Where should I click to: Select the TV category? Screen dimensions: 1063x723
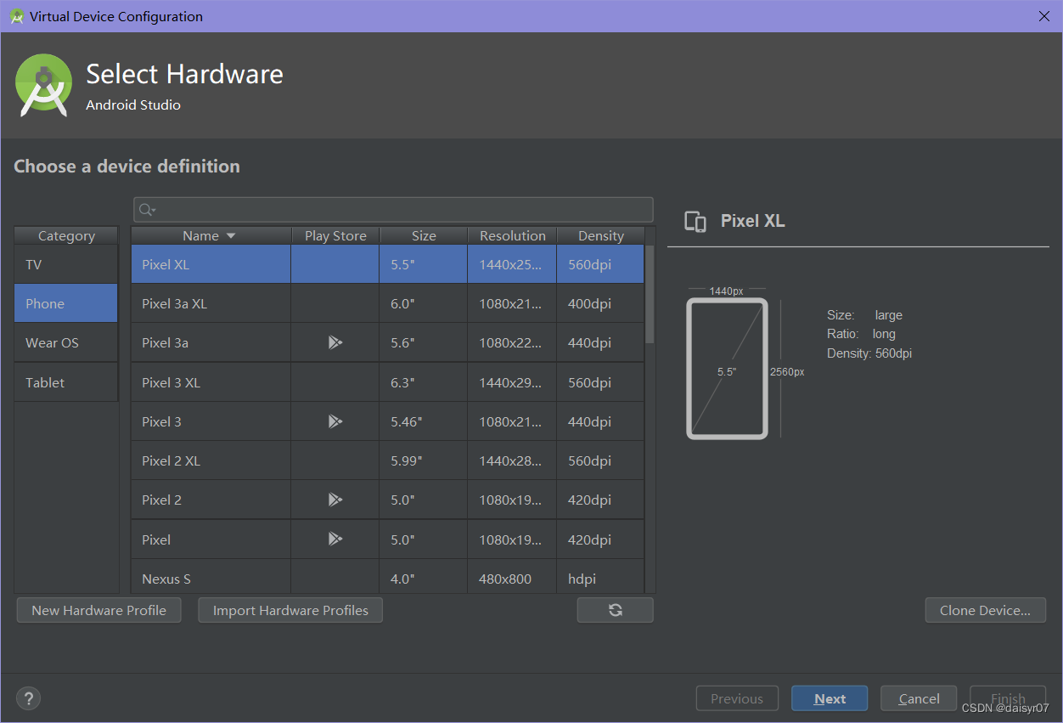(x=66, y=264)
